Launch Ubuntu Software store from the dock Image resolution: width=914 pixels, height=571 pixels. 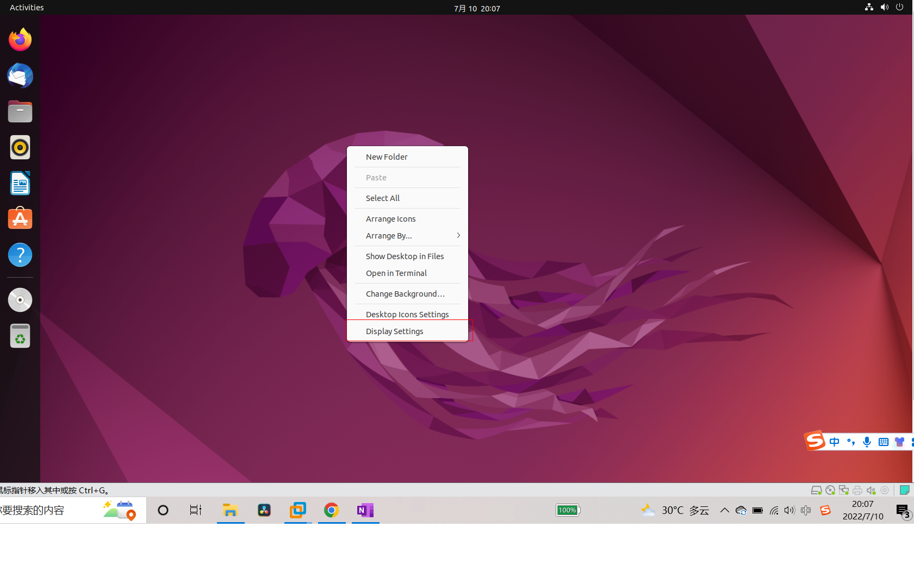pos(20,218)
